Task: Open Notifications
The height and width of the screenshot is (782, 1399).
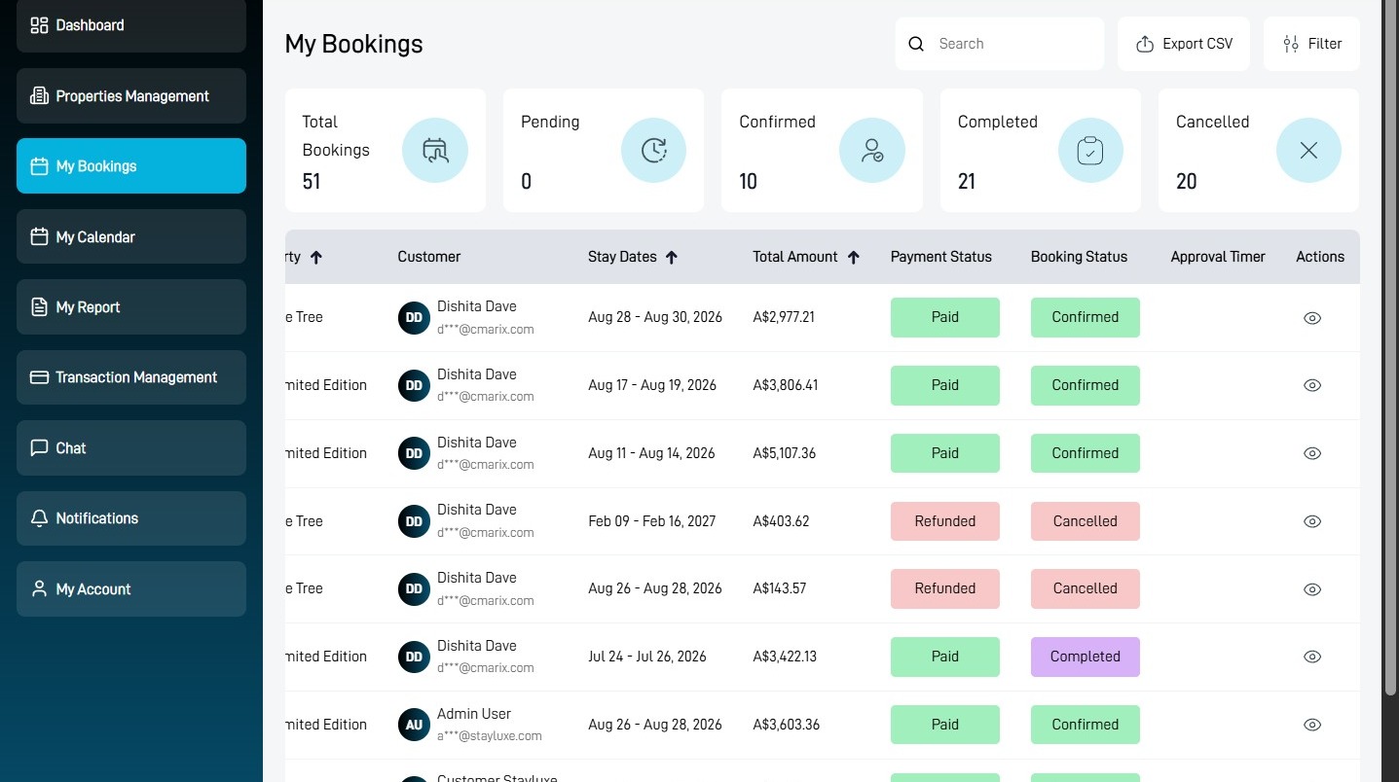Action: click(131, 518)
